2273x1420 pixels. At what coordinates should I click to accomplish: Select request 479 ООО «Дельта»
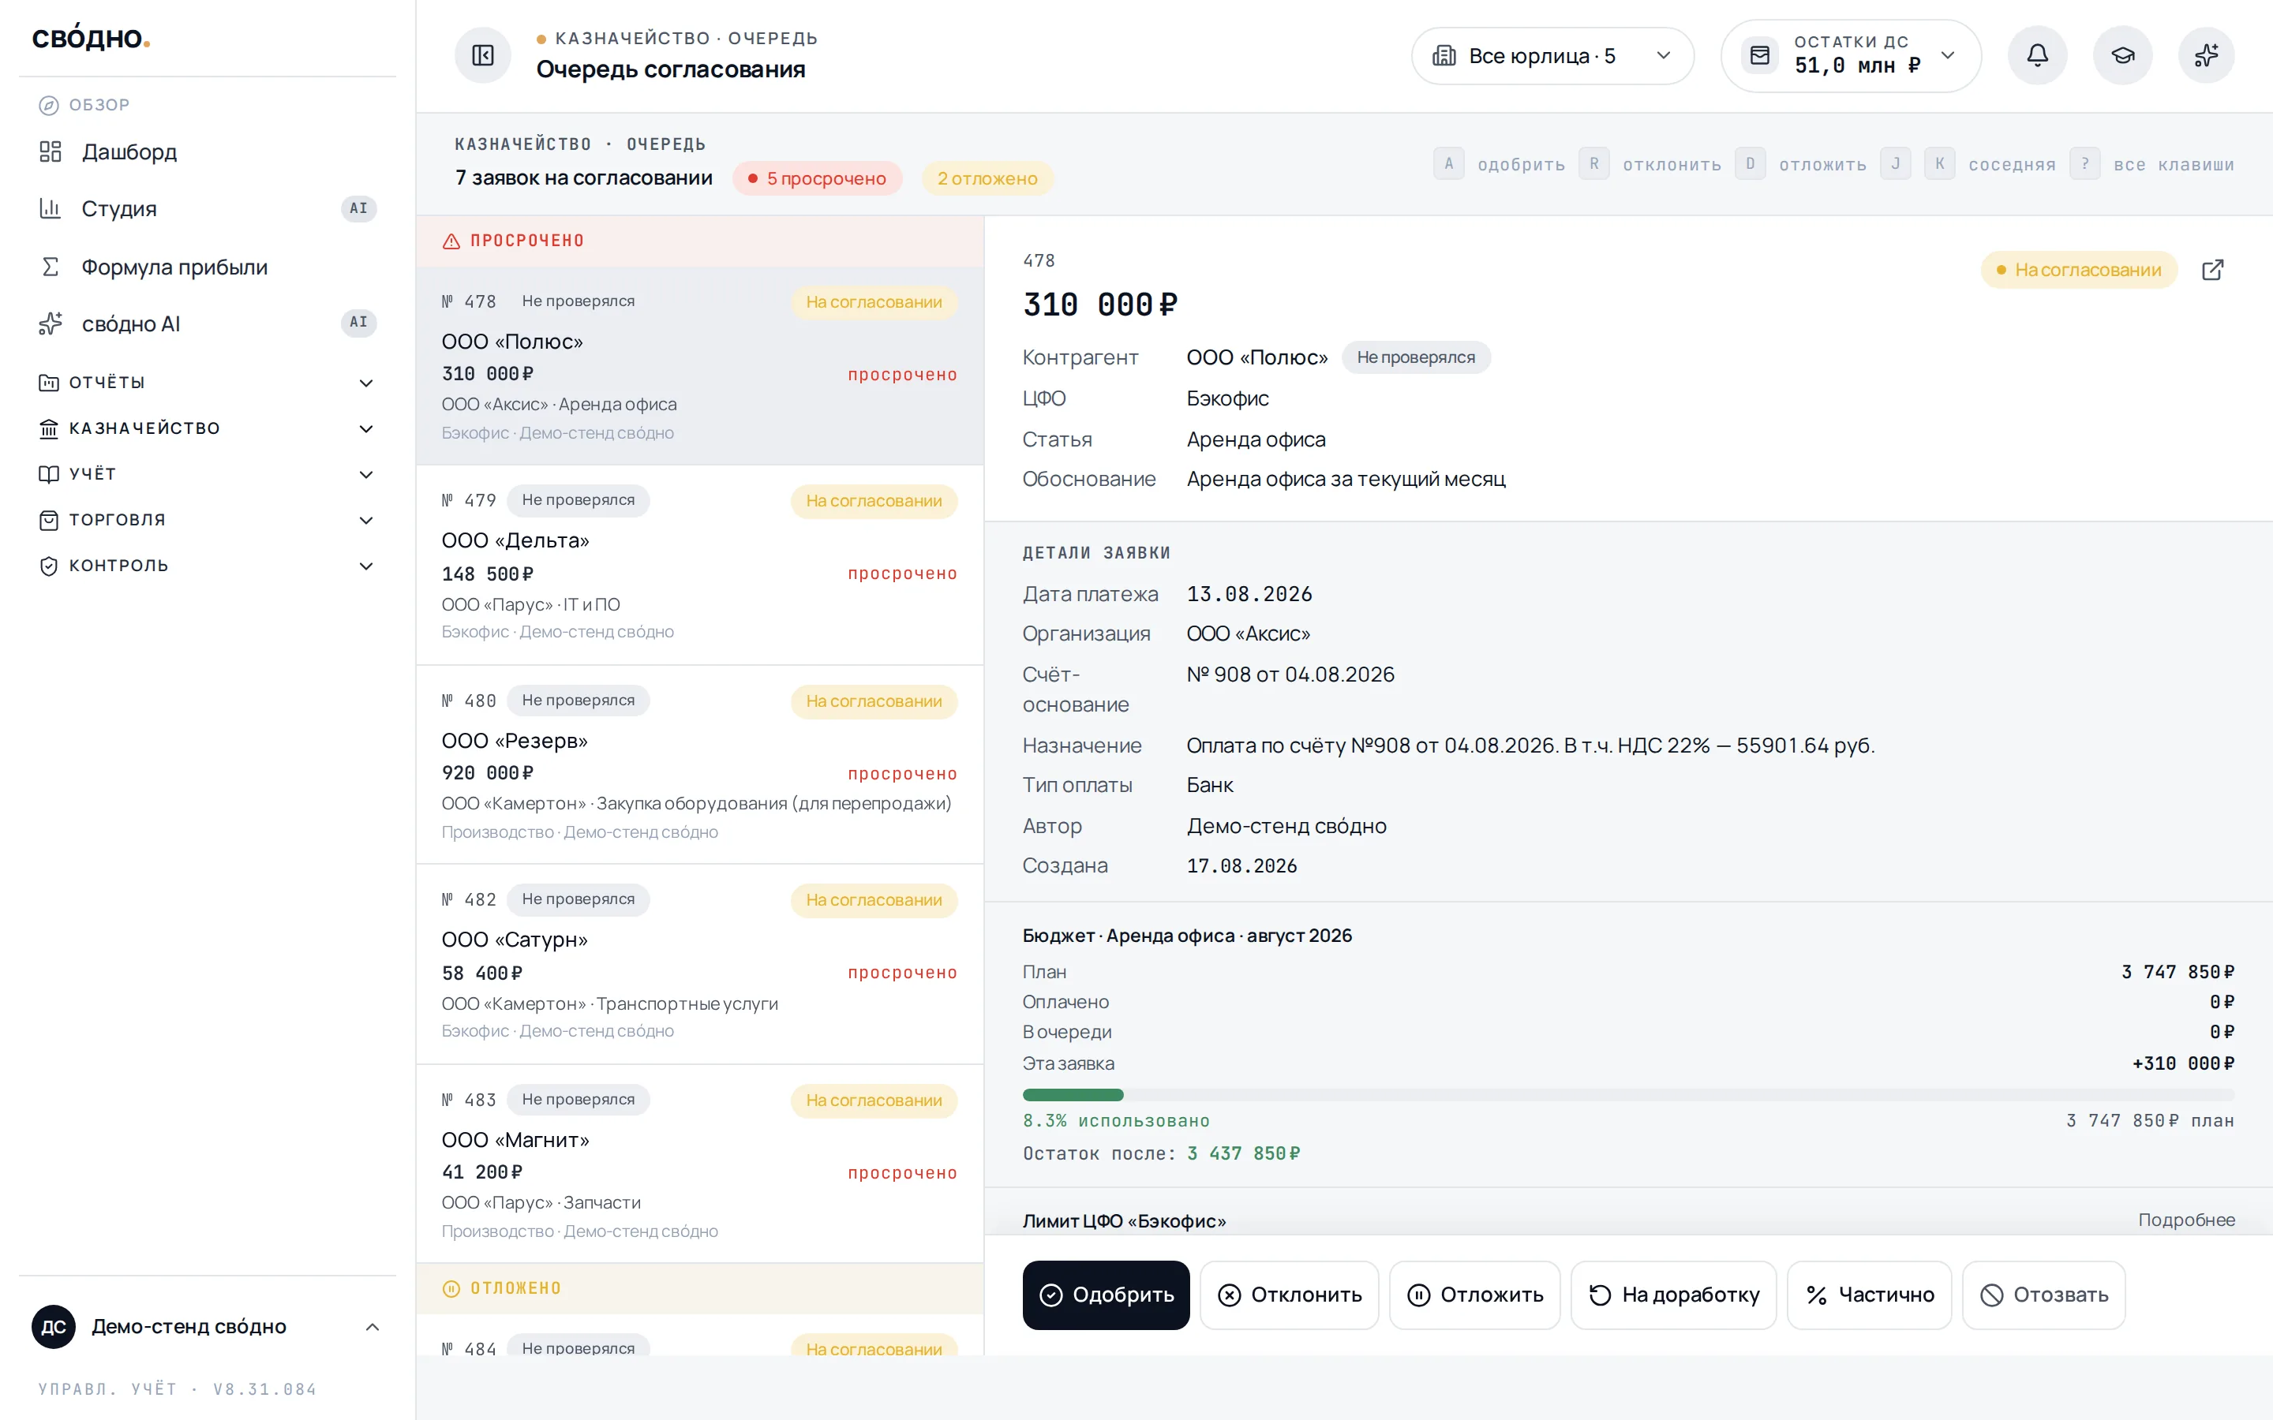700,566
